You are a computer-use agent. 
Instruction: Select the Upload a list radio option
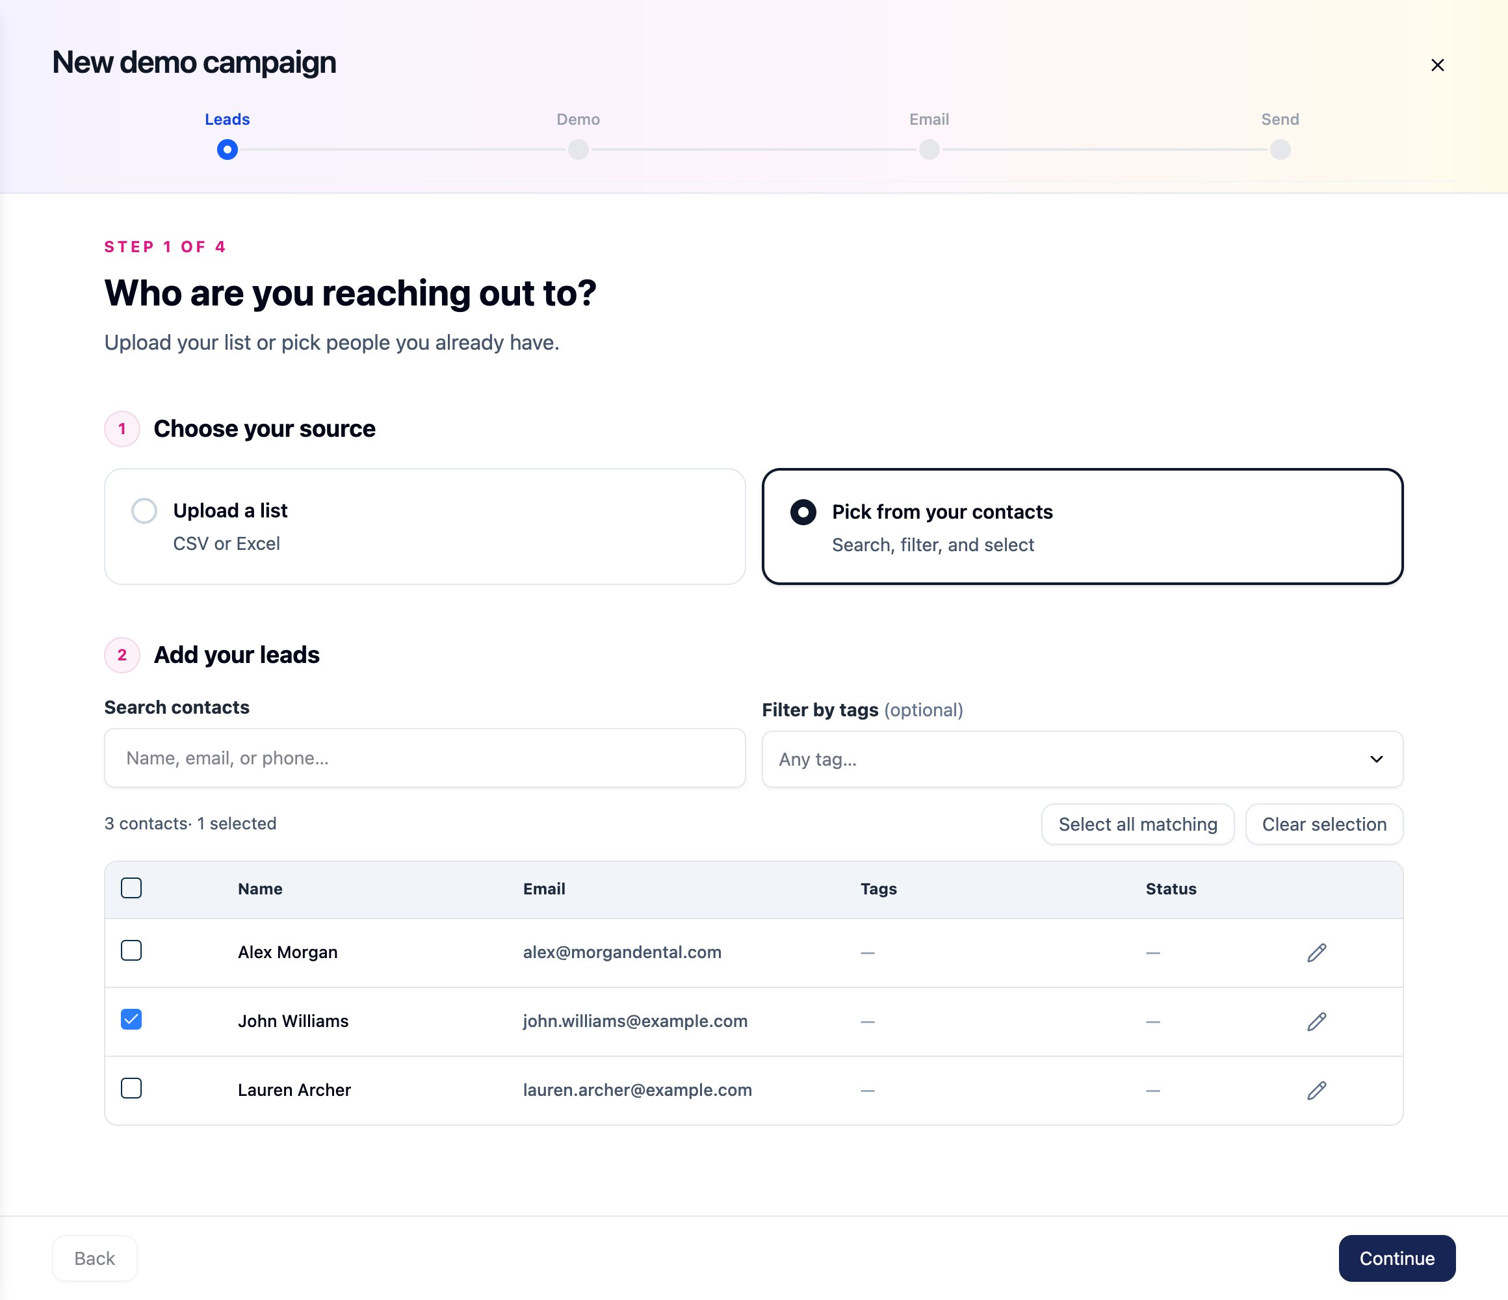click(x=425, y=526)
